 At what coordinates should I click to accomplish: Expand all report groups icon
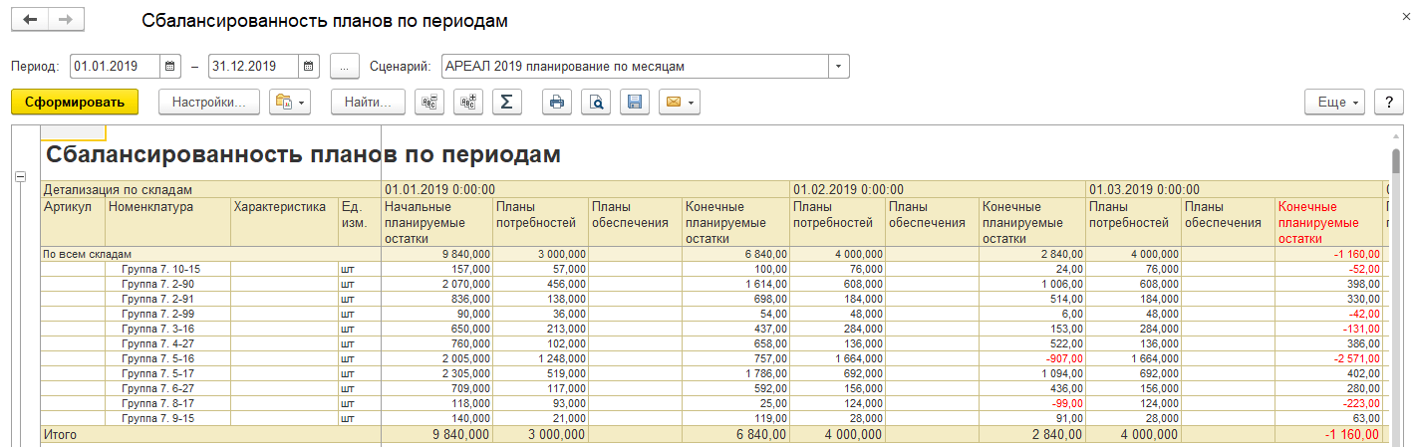(x=468, y=102)
